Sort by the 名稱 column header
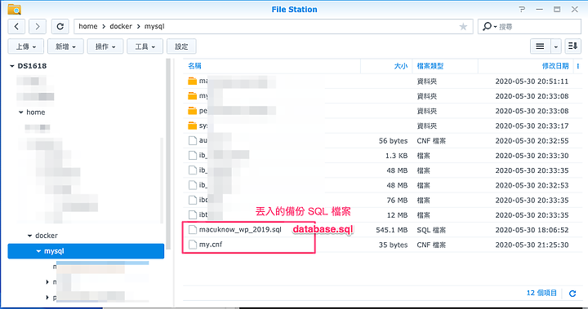 click(x=194, y=66)
